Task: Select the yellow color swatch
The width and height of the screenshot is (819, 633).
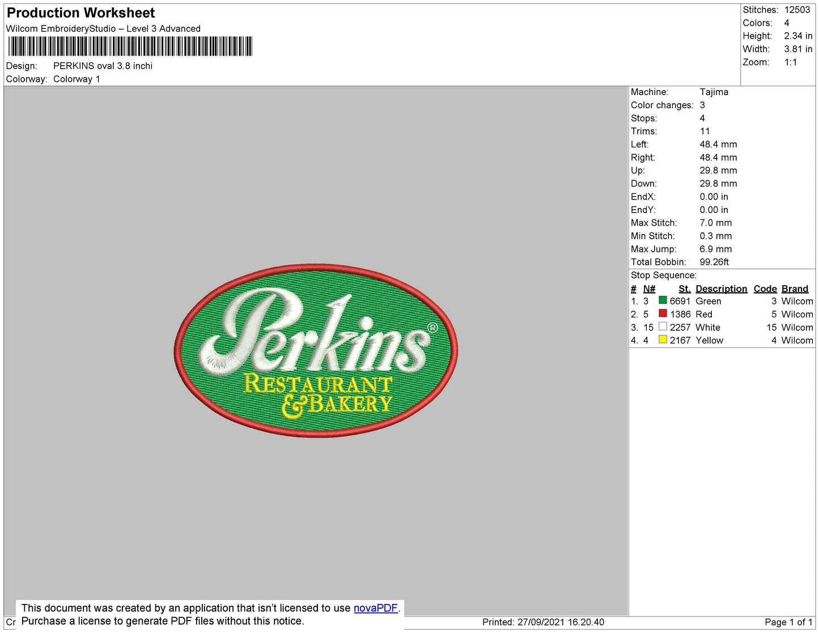Action: tap(663, 339)
